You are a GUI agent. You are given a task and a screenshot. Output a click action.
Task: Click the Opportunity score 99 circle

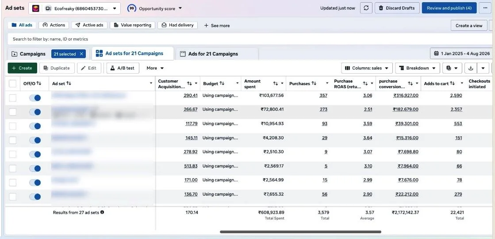point(132,8)
